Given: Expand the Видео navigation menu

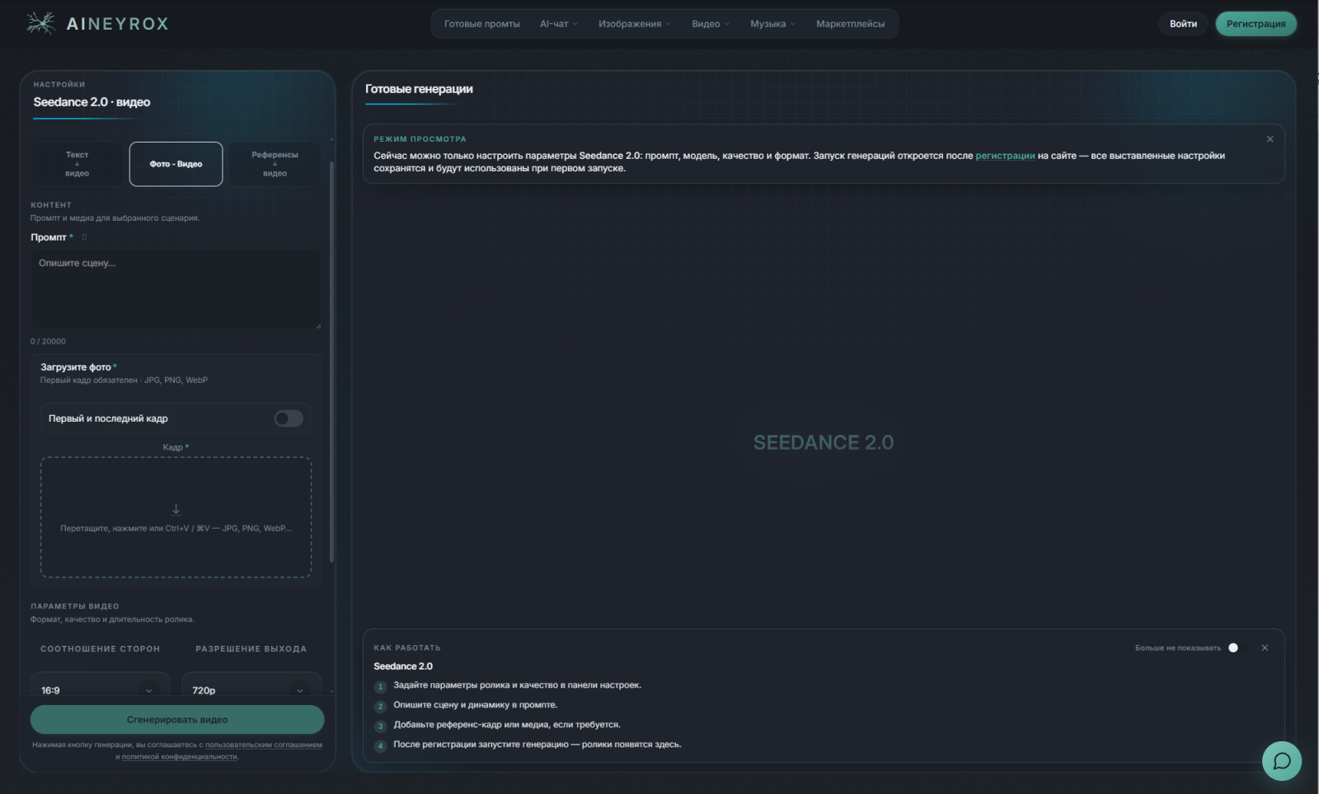Looking at the screenshot, I should (x=711, y=24).
